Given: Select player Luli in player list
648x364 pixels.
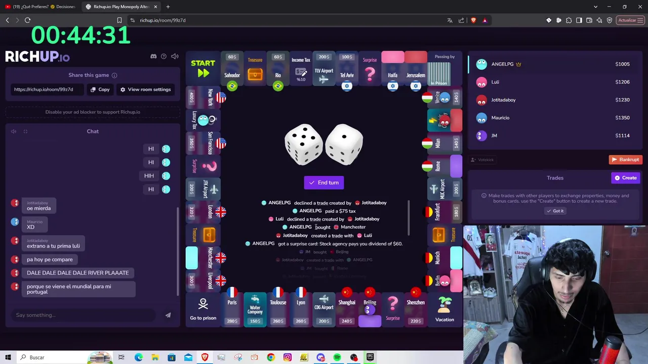Looking at the screenshot, I should click(554, 82).
